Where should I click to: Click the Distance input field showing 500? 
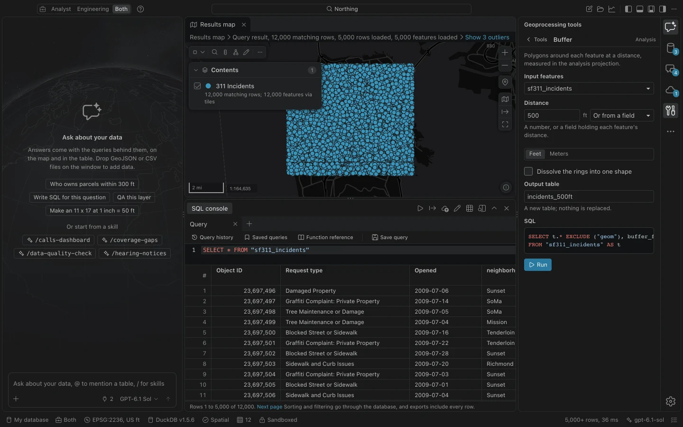point(552,116)
